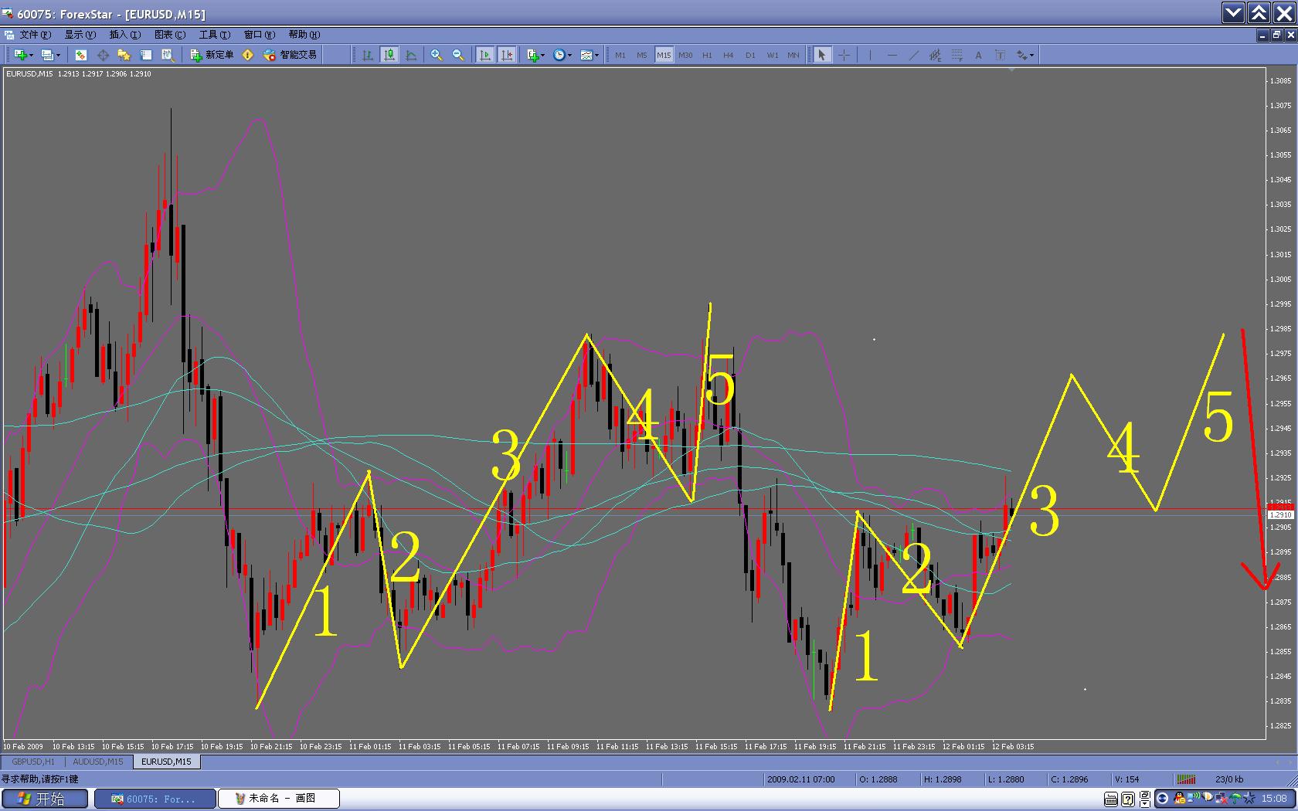Toggle the Terminal panel icon
The width and height of the screenshot is (1298, 811).
point(146,55)
